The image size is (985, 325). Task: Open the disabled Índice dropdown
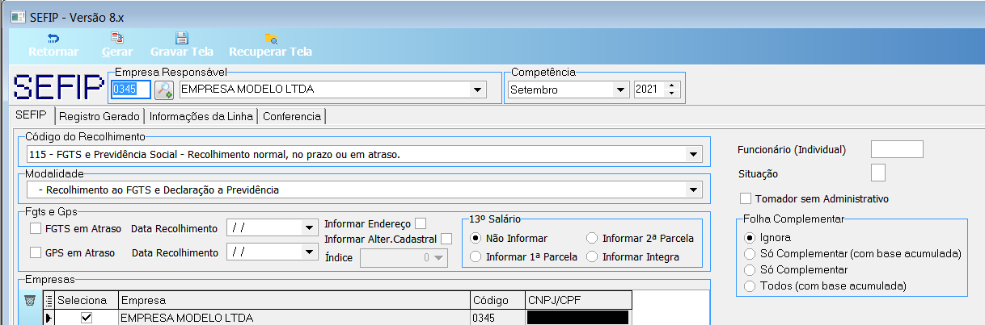pos(439,258)
